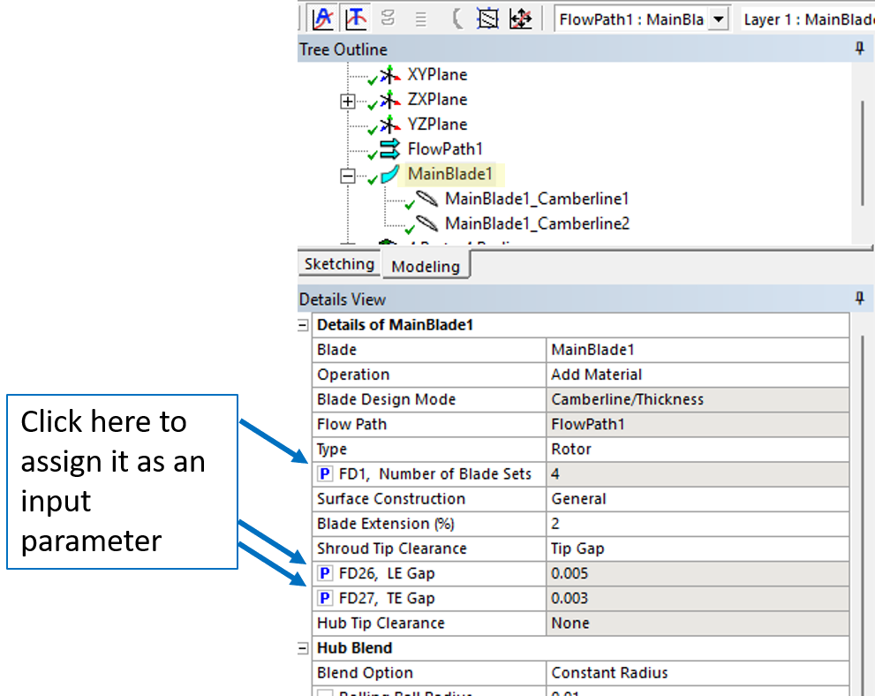Viewport: 875px width, 696px height.
Task: Select MainBlade1_Camberline2 in the tree
Action: tap(537, 223)
